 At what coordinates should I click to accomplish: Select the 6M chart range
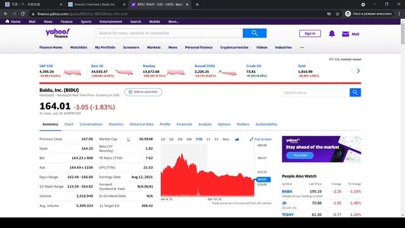tap(189, 139)
